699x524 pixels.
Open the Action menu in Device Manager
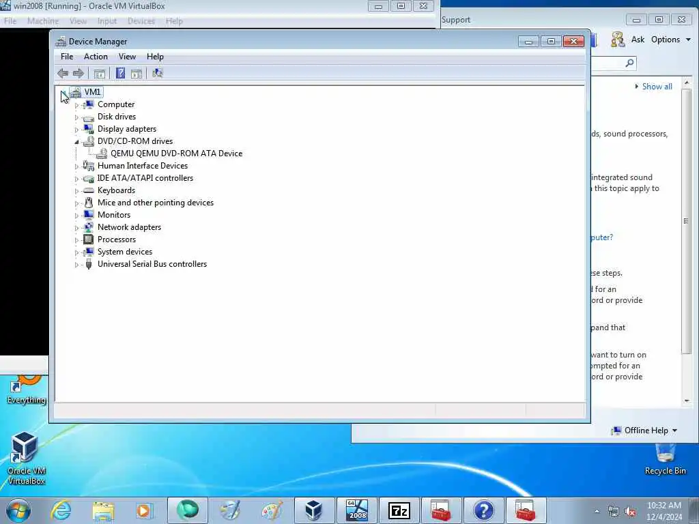tap(96, 57)
